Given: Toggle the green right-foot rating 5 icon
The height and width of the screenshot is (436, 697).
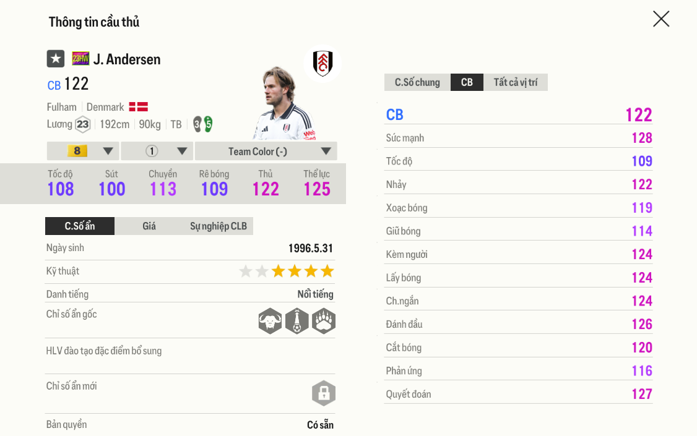Looking at the screenshot, I should (x=207, y=124).
